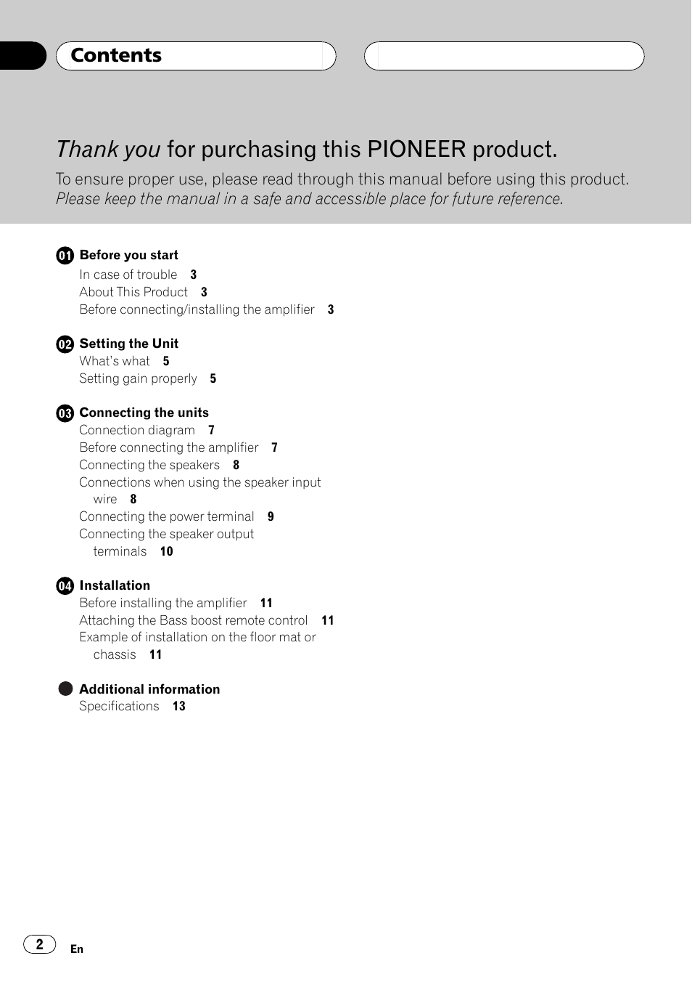Click the 04 section number badge
This screenshot has width=692, height=982.
click(65, 586)
